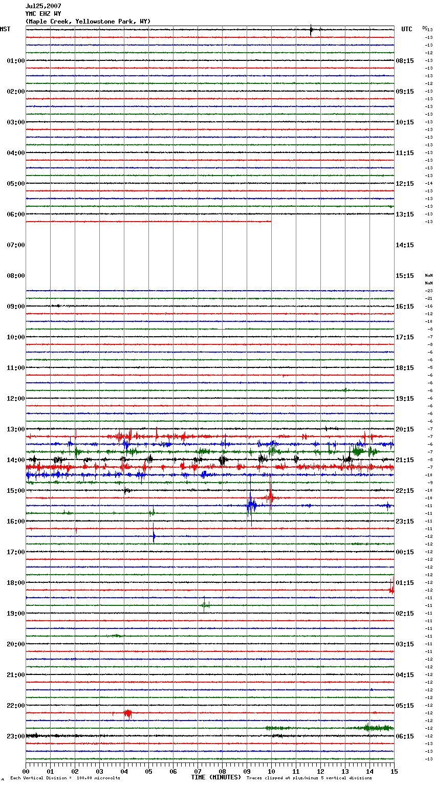Viewport: 435px width, 785px height.
Task: Click the "18:00" MST hour label
Action: pyautogui.click(x=16, y=583)
